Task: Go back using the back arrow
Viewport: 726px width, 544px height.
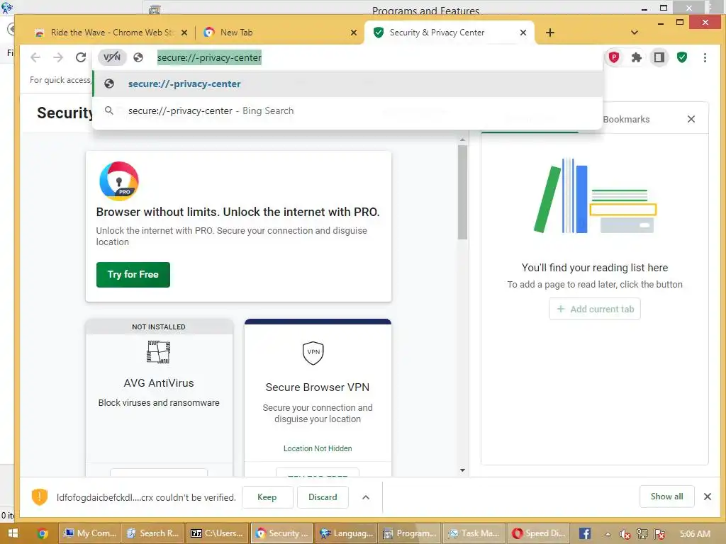Action: 35,57
